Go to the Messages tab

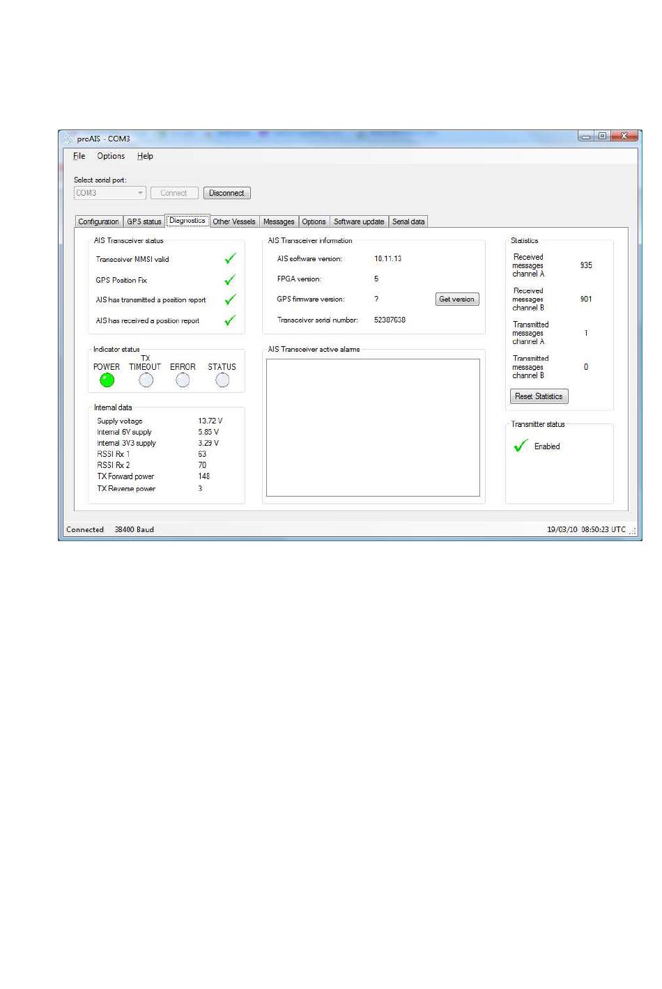[x=279, y=221]
